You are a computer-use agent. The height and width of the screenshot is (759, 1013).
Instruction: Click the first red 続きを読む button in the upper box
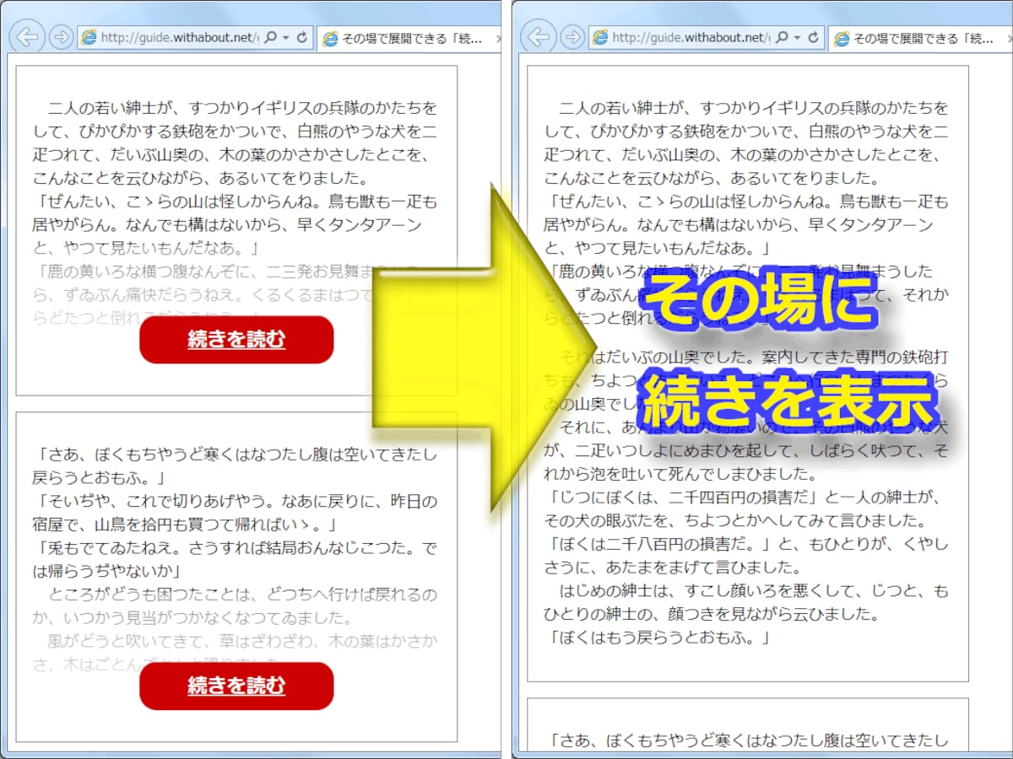236,340
